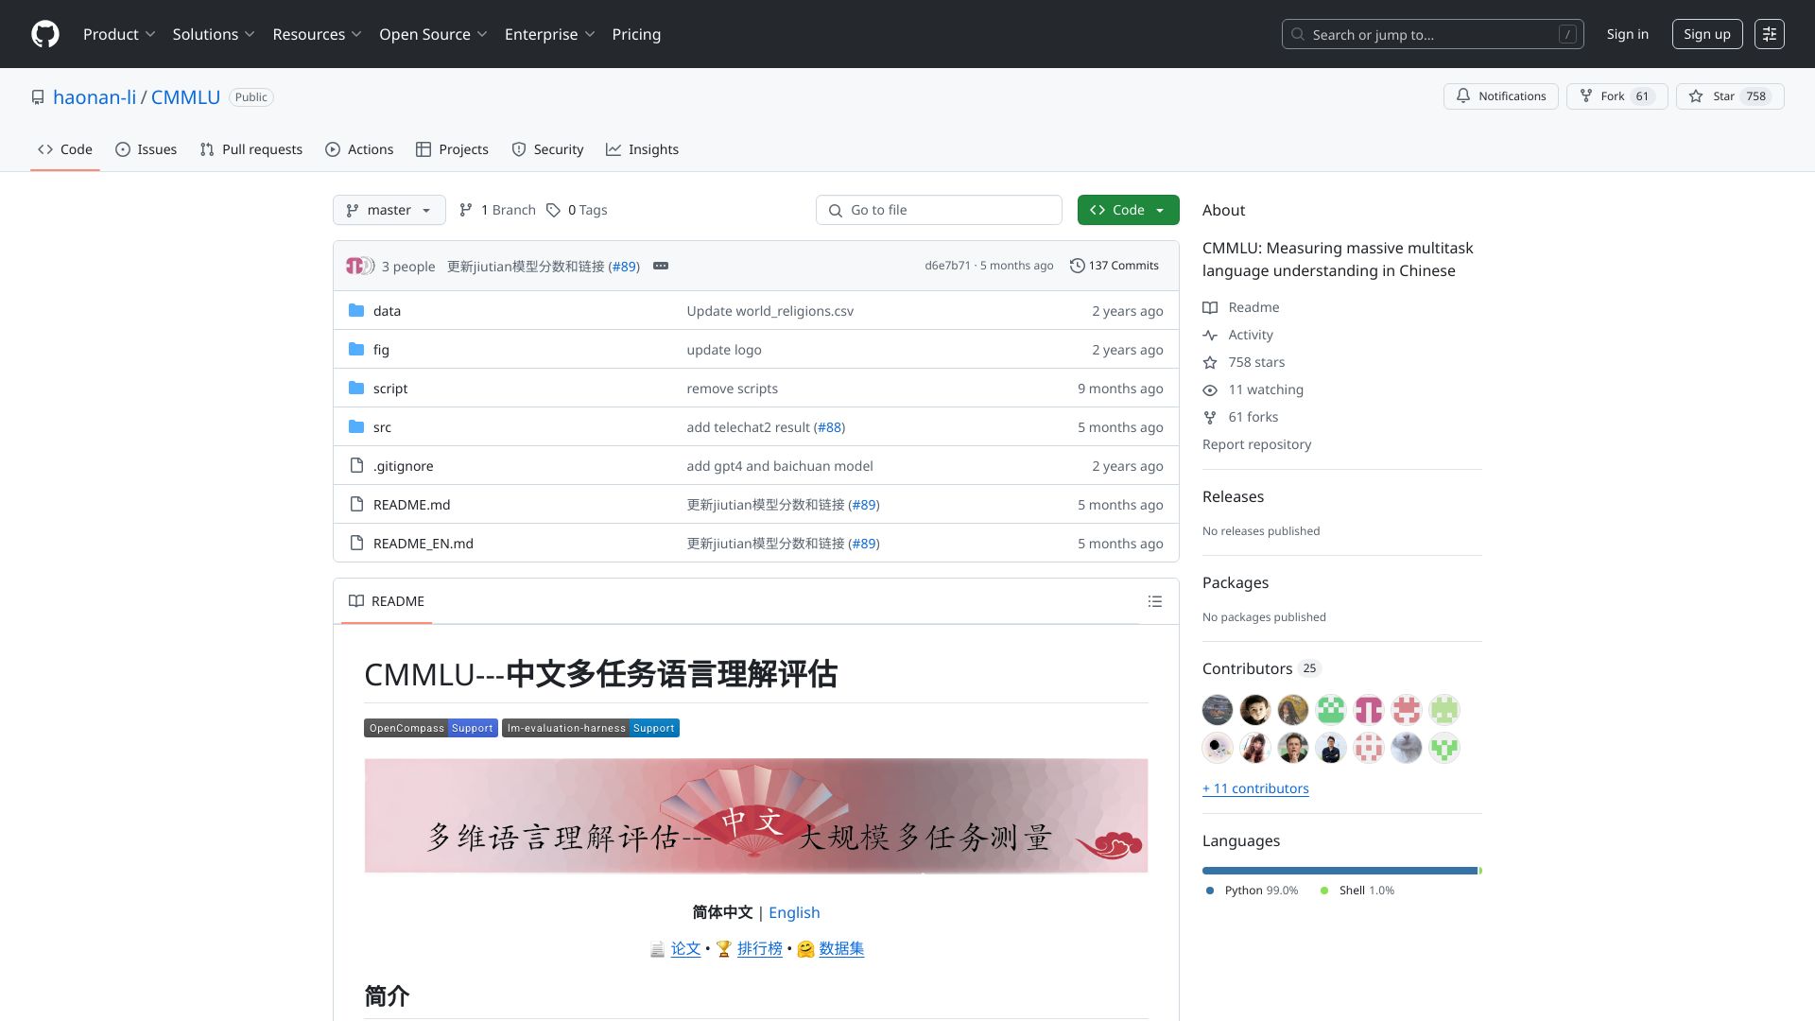Switch README language to English
The image size is (1815, 1021).
tap(794, 912)
